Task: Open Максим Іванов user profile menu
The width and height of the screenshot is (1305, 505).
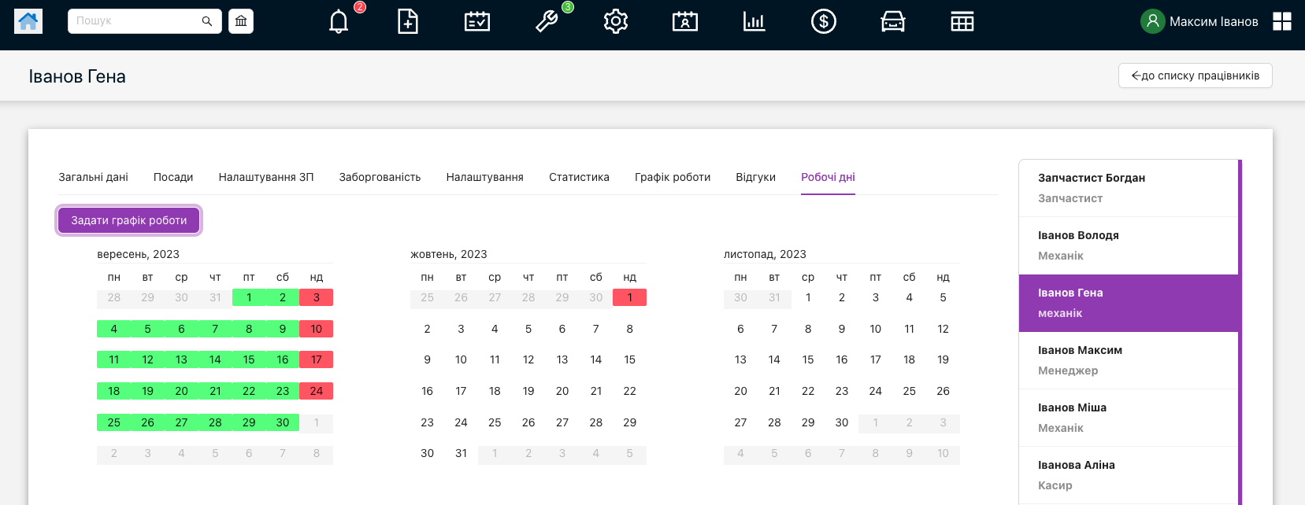Action: pos(1199,21)
